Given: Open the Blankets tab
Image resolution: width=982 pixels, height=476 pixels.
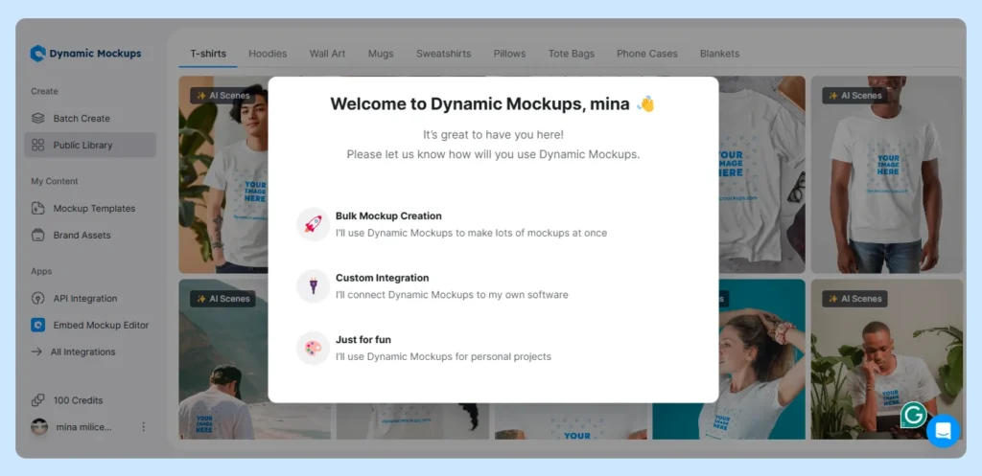Looking at the screenshot, I should coord(719,54).
